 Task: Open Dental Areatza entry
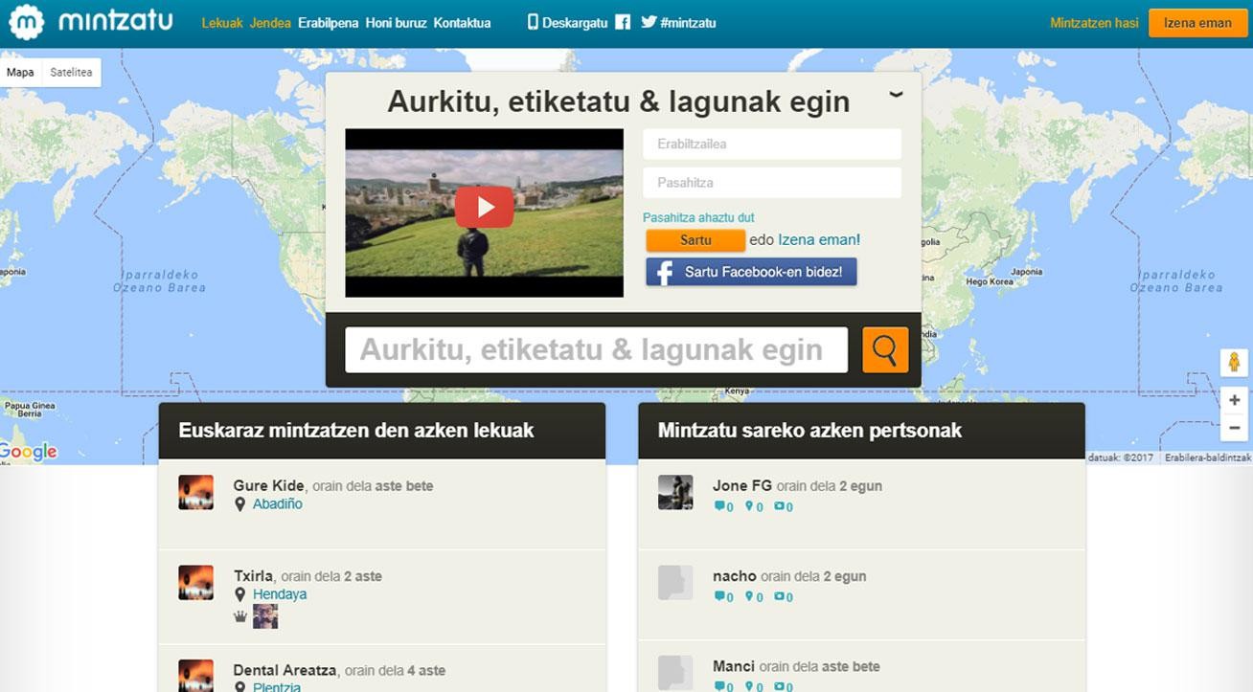(285, 670)
